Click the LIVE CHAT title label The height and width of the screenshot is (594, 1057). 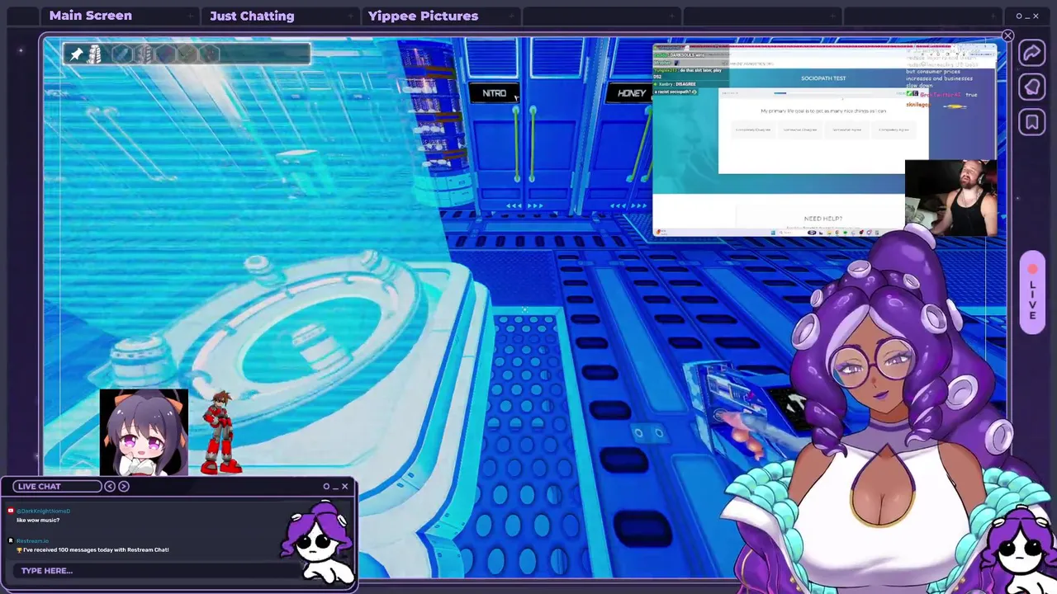point(39,487)
